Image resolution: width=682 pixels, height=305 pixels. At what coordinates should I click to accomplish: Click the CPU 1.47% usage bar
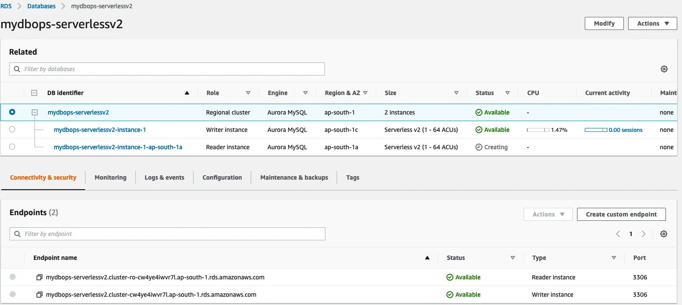point(538,130)
